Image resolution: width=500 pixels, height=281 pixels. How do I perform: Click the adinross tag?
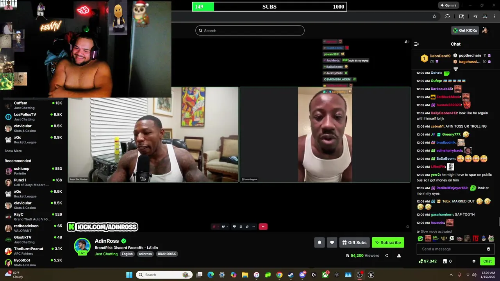145,254
